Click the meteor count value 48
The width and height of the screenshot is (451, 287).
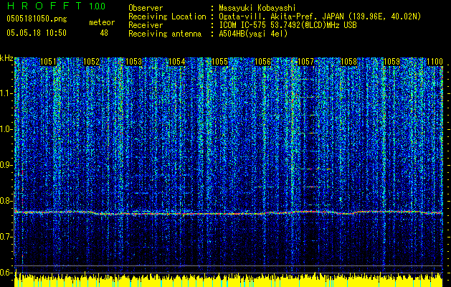tap(104, 33)
